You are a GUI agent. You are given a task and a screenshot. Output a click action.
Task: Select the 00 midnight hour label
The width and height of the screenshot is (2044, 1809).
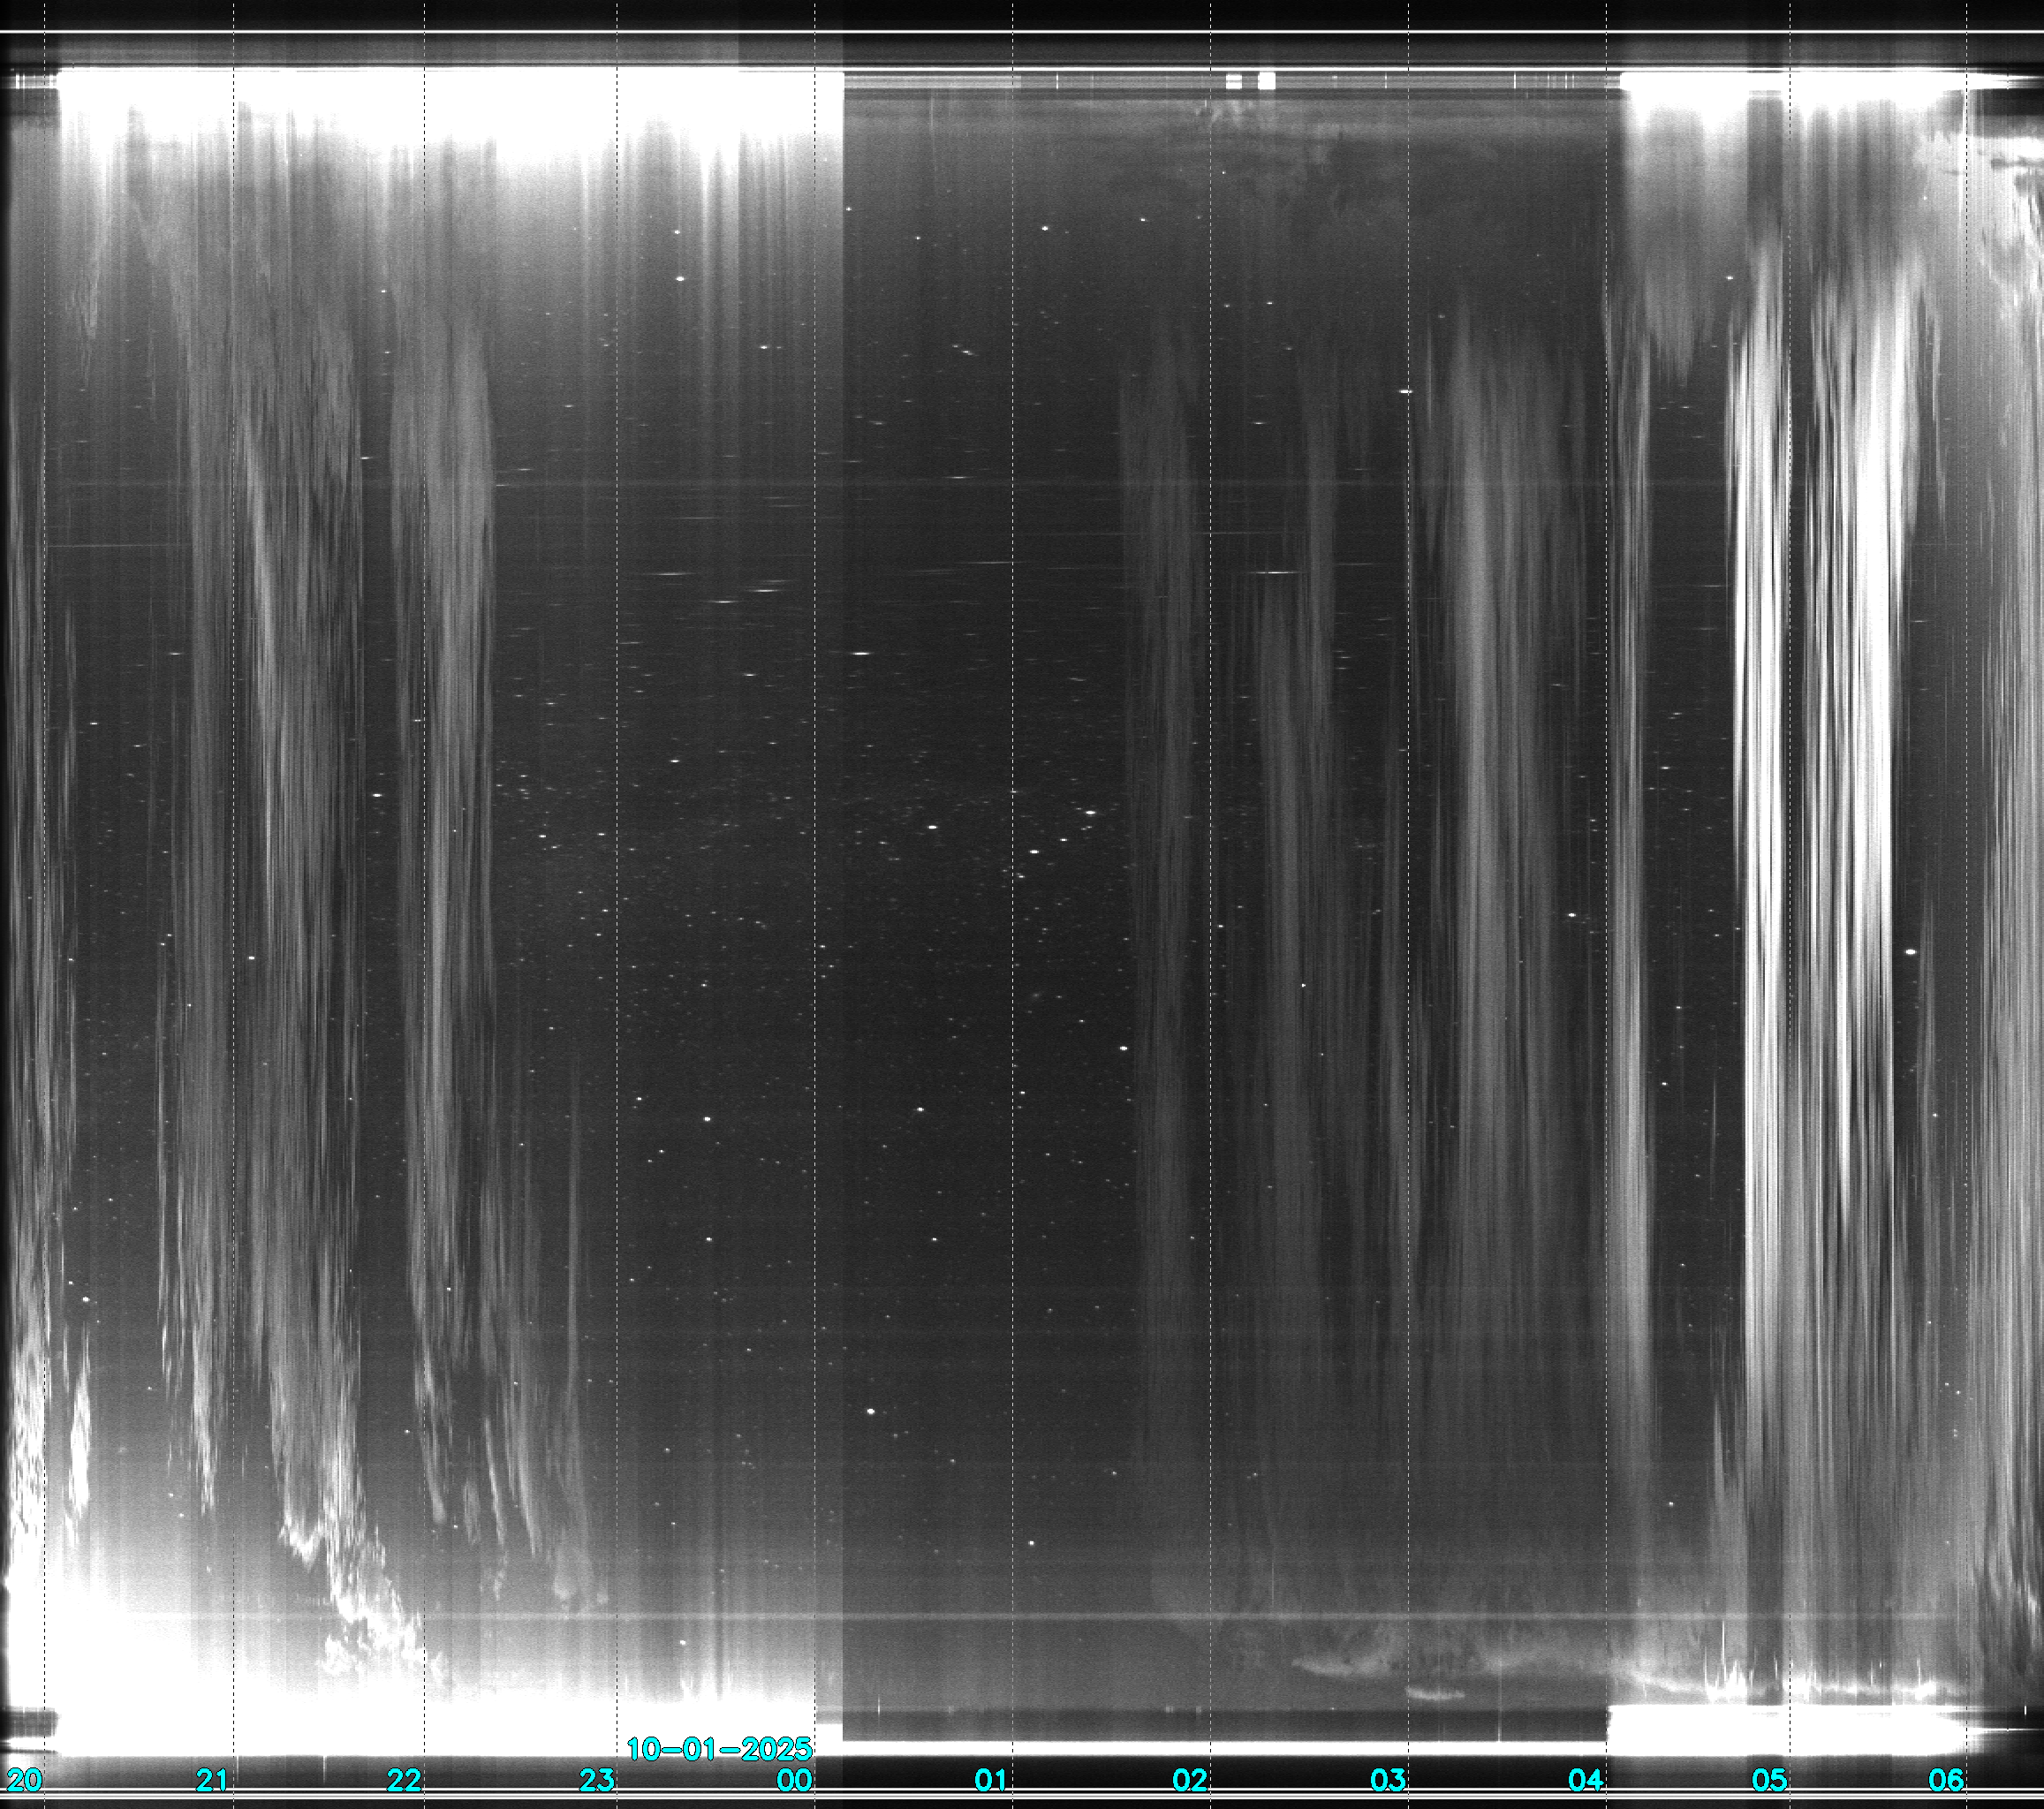coord(795,1779)
